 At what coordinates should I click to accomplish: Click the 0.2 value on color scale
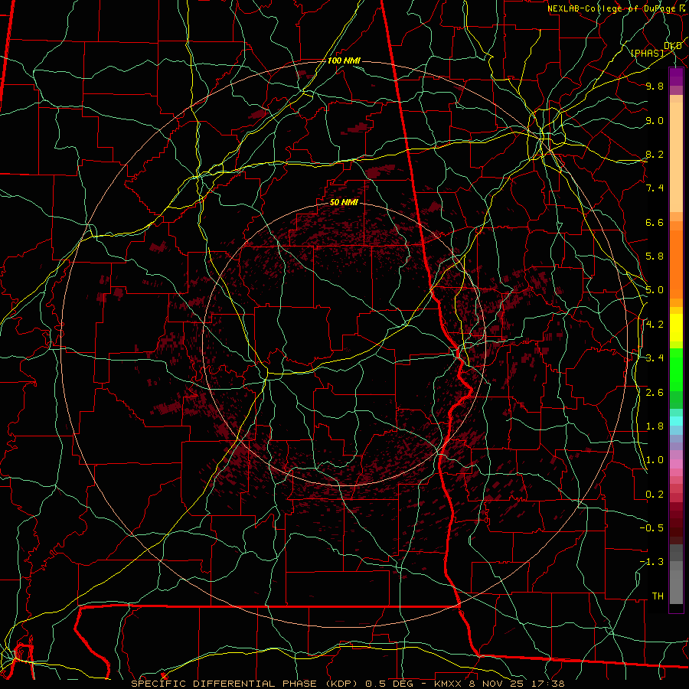click(x=655, y=495)
